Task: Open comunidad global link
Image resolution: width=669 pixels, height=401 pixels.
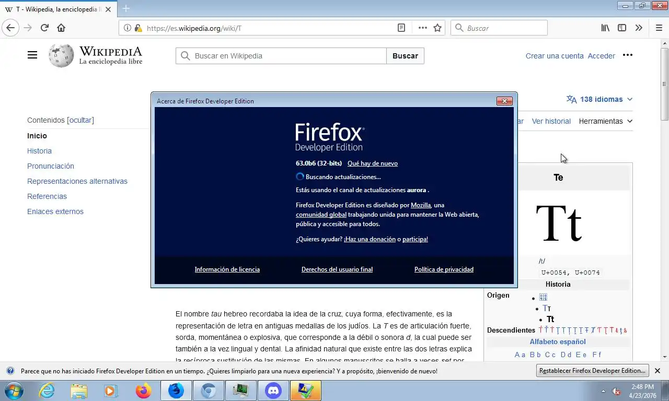Action: pyautogui.click(x=321, y=215)
